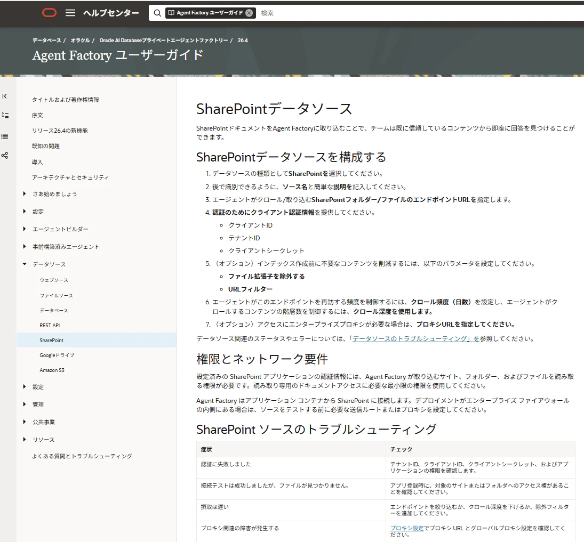Open 既知の問題 page
The image size is (584, 542).
45,147
